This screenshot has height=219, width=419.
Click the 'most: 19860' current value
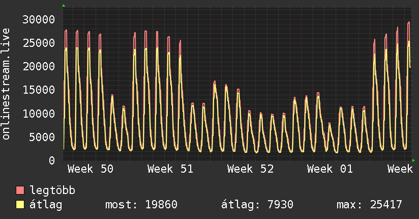[x=141, y=205]
